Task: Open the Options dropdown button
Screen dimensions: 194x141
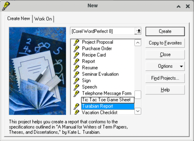Action: [x=165, y=66]
